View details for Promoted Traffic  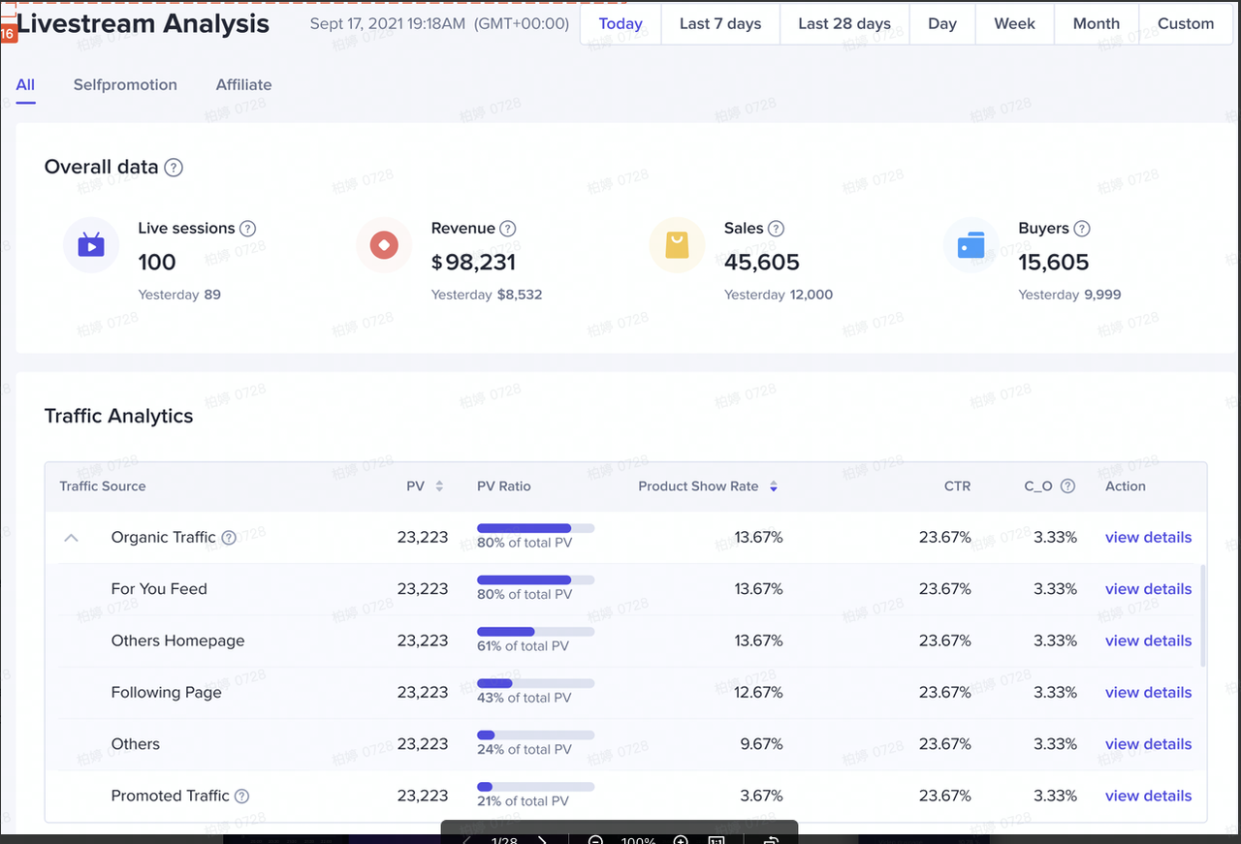click(x=1148, y=797)
